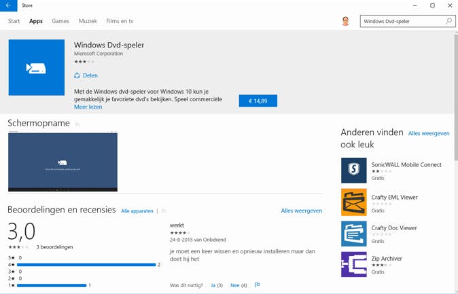458x294 pixels.
Task: Click the 3★ rating row
Action: 15,272
